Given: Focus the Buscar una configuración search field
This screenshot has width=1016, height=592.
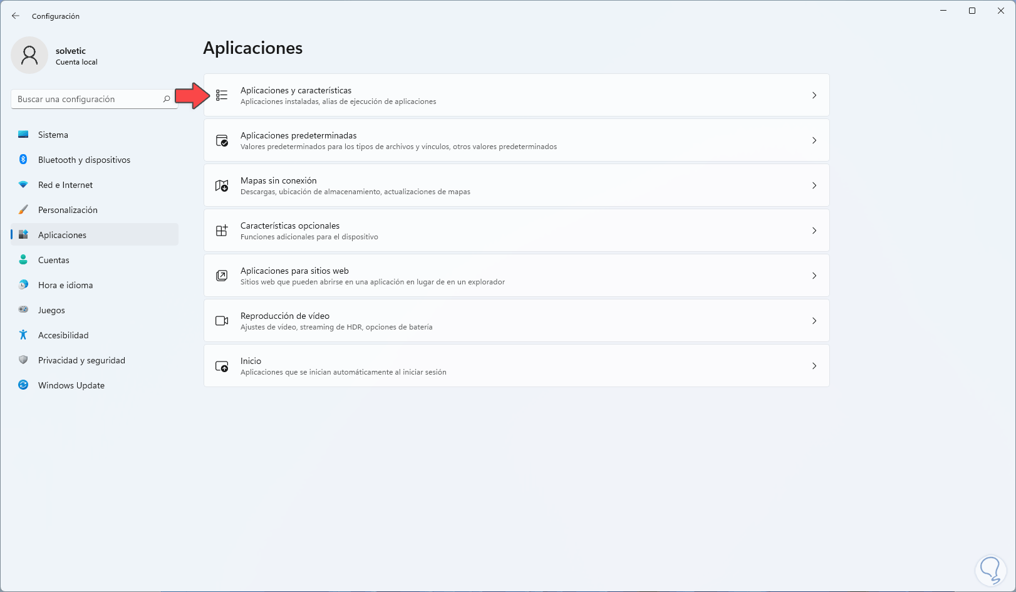Looking at the screenshot, I should click(x=88, y=99).
